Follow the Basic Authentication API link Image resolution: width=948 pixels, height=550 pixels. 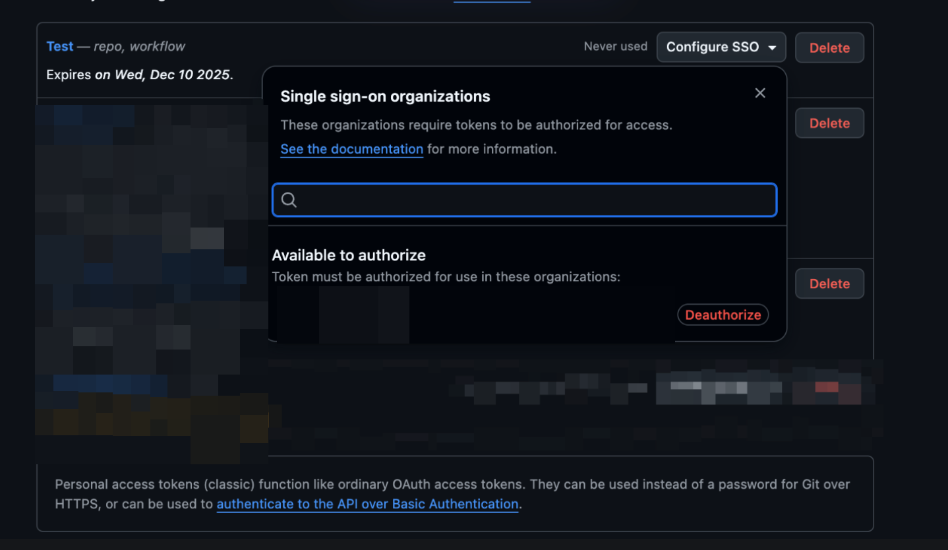pyautogui.click(x=367, y=504)
